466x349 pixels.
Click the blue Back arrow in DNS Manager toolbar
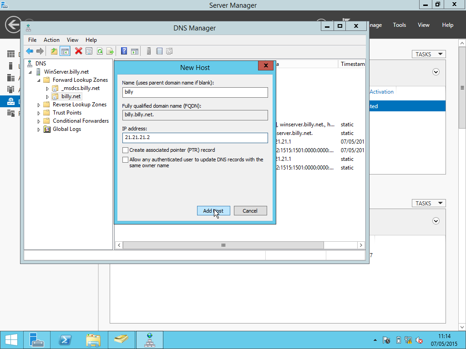point(30,51)
